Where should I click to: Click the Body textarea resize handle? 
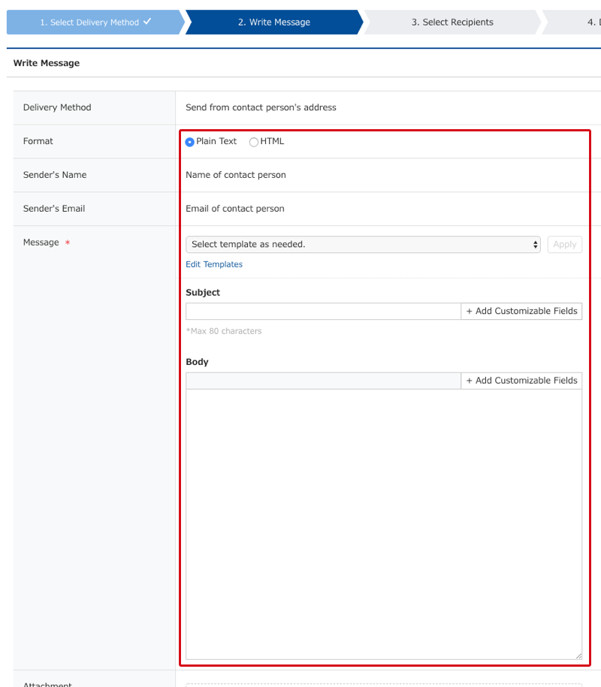578,656
